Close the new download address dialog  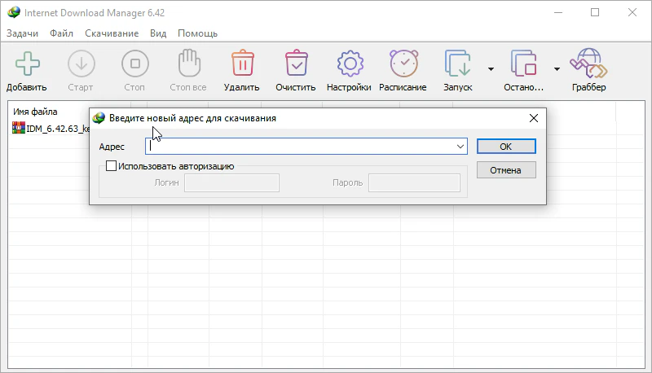(534, 118)
